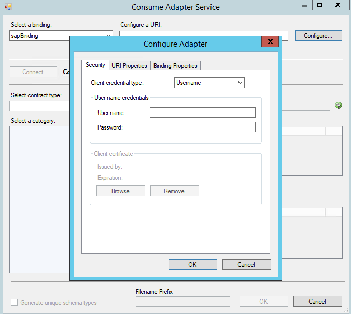Click the Select a category list
The height and width of the screenshot is (314, 351).
(x=39, y=199)
